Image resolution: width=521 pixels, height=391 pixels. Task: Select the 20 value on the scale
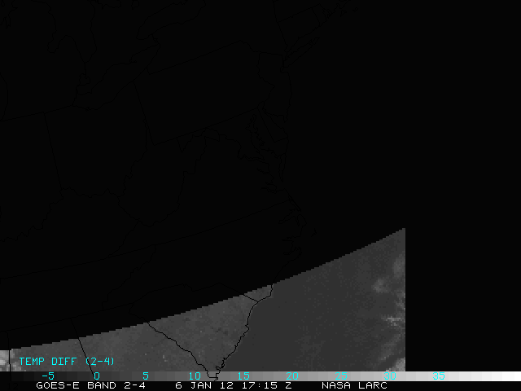click(292, 376)
